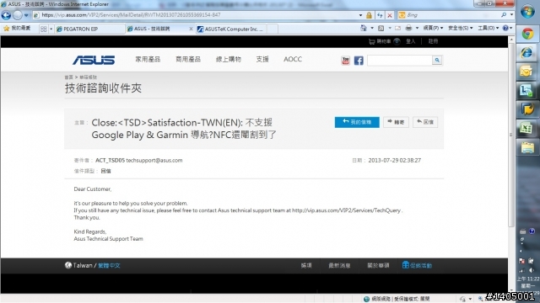
Task: Open the 支援 support menu
Action: coord(262,60)
